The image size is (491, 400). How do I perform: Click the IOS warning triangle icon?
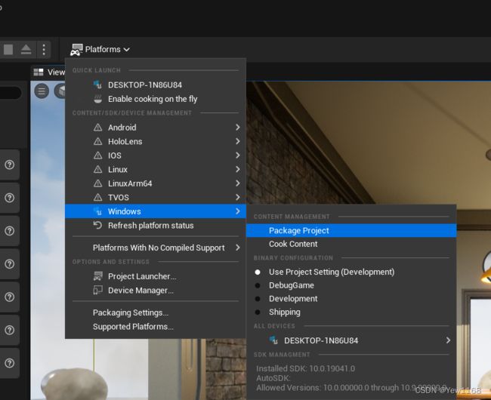(x=98, y=155)
